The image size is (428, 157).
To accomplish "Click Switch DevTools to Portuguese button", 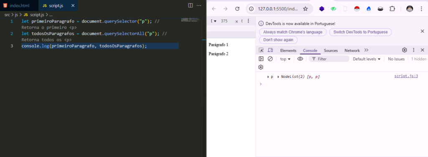I will click(360, 32).
